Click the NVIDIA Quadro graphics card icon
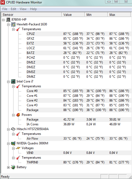 [13, 143]
